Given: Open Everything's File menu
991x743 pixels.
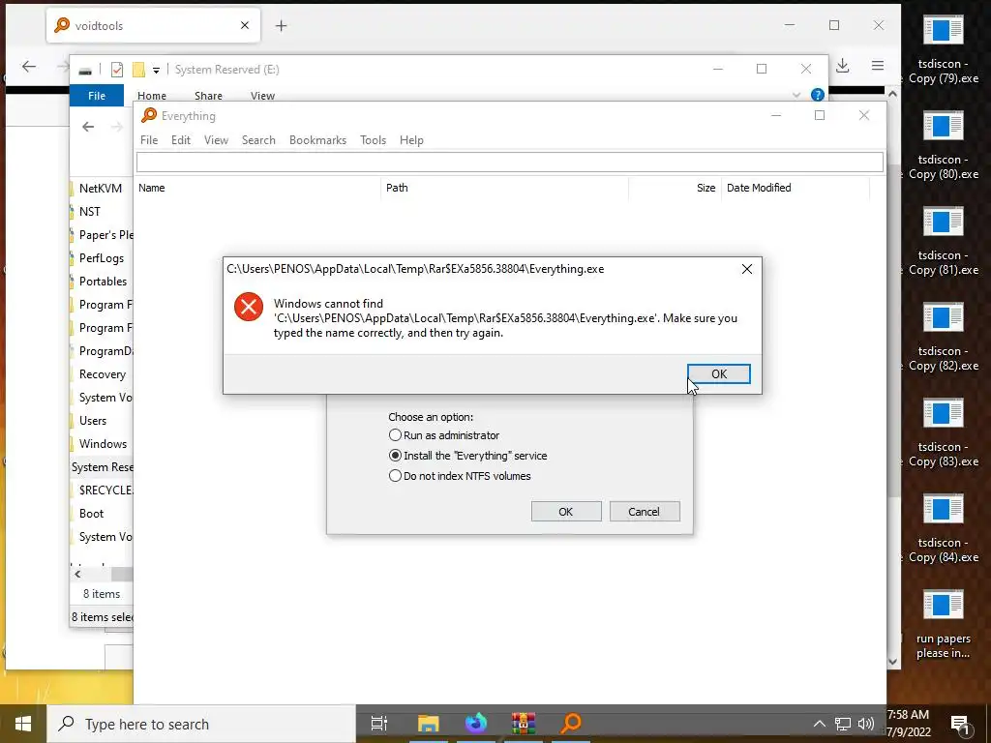Looking at the screenshot, I should pyautogui.click(x=149, y=140).
